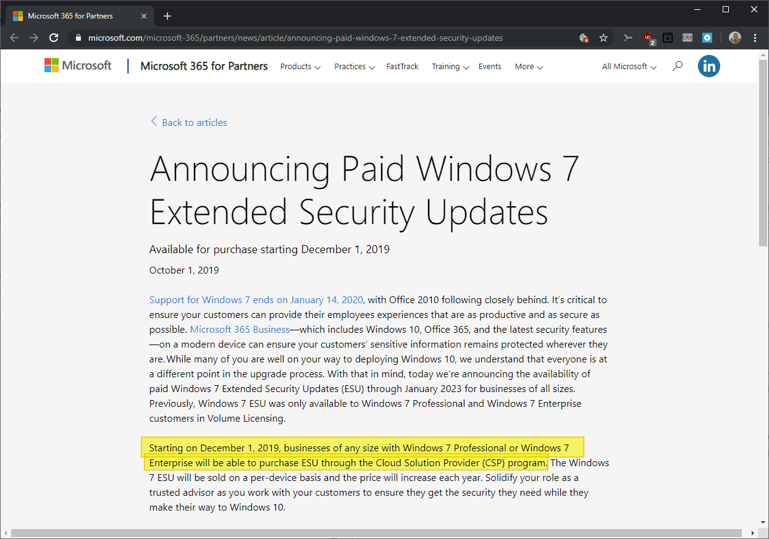Open the browser profile avatar icon
This screenshot has height=539, width=769.
coord(734,38)
